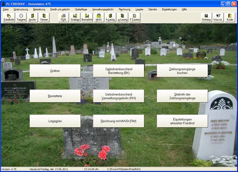Open the Archiv toolbar icon
The width and height of the screenshot is (238, 172).
pyautogui.click(x=32, y=18)
